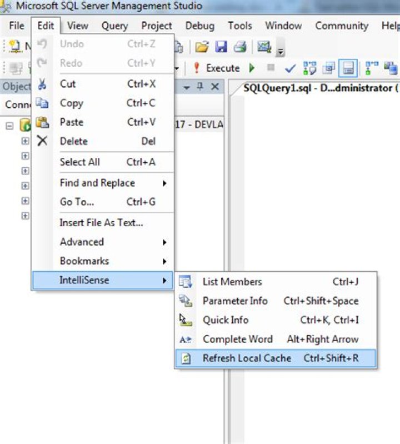
Task: Click the Print toolbar icon
Action: click(x=240, y=47)
